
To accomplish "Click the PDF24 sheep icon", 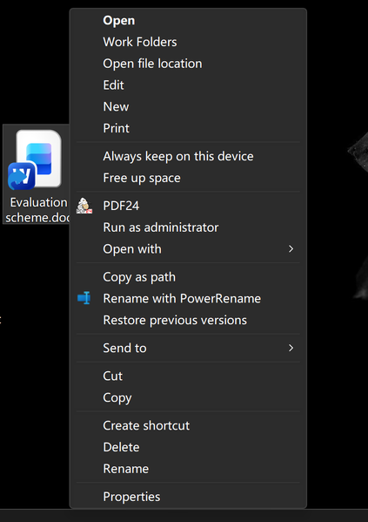I will click(84, 206).
